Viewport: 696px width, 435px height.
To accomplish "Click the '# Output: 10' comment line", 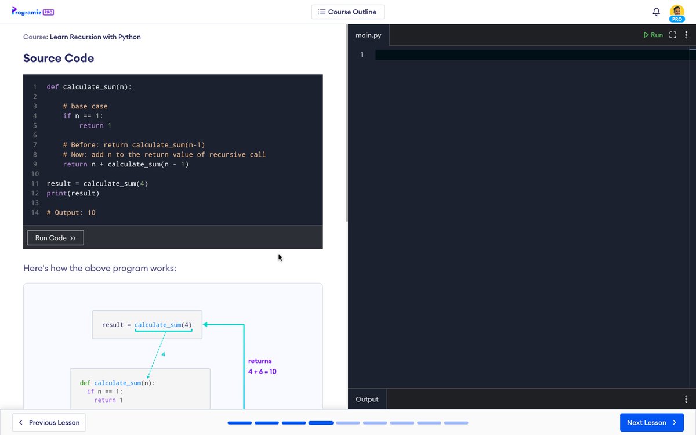I will (x=71, y=212).
